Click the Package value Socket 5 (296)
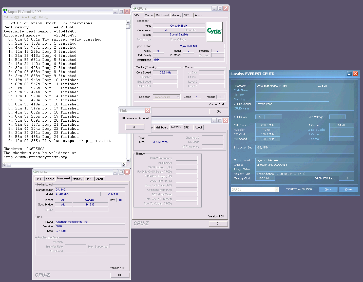 tap(179, 34)
